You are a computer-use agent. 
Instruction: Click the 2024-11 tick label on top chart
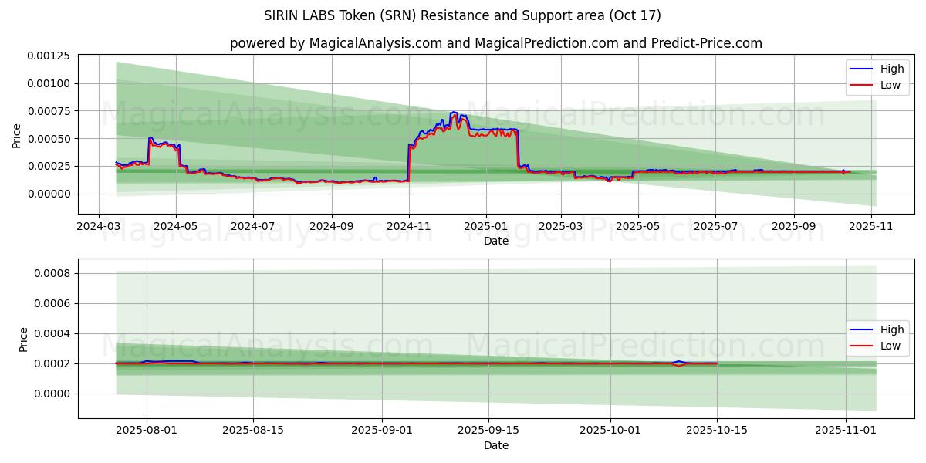click(409, 227)
